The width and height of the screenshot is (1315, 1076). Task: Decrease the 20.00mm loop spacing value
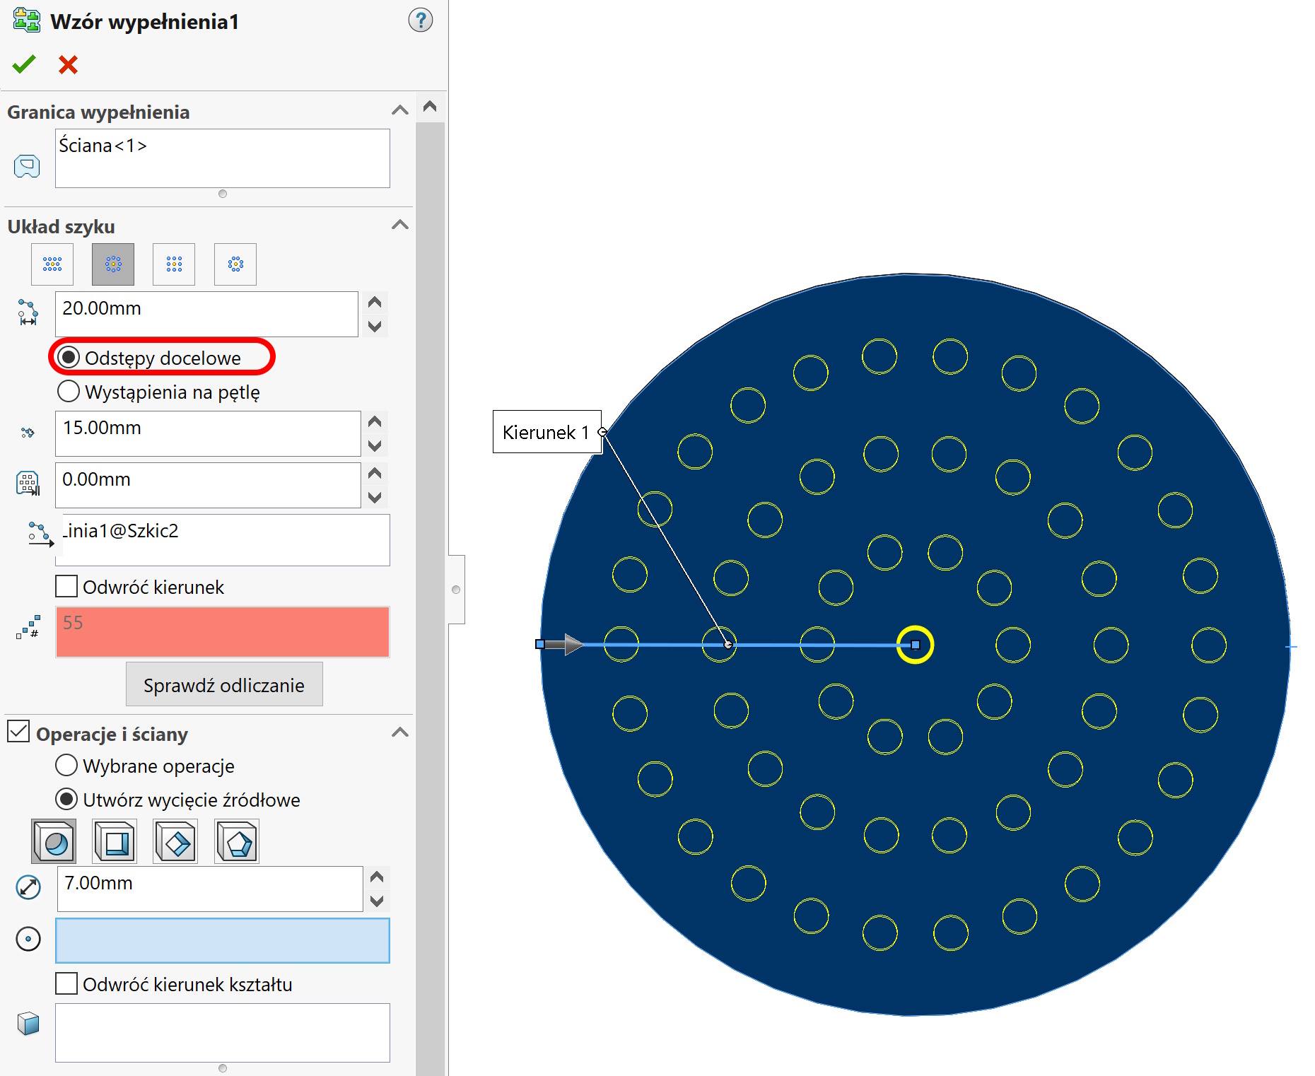375,326
